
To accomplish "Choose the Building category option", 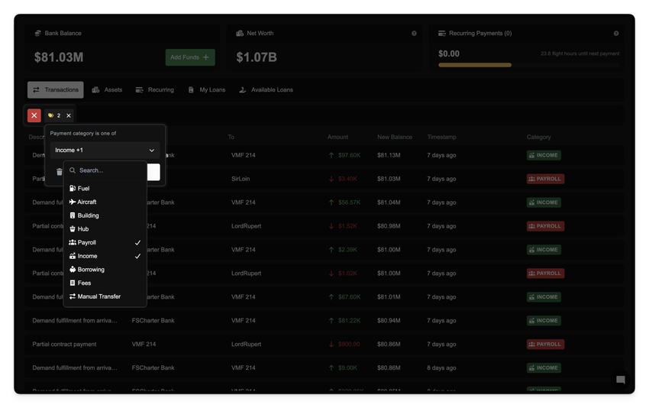I will (88, 215).
